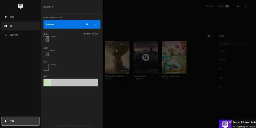The height and width of the screenshot is (128, 256).
Task: Open the friends icon in top bar
Action: [238, 6]
